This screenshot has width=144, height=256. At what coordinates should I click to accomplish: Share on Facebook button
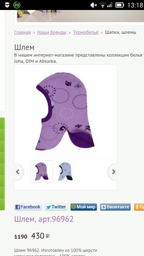coord(28,207)
